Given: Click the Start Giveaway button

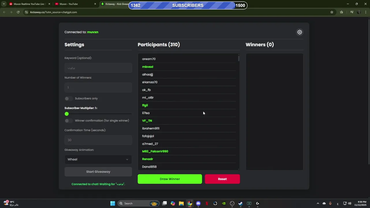Looking at the screenshot, I should tap(98, 172).
